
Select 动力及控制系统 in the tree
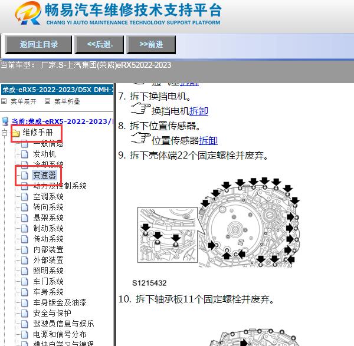(60, 186)
